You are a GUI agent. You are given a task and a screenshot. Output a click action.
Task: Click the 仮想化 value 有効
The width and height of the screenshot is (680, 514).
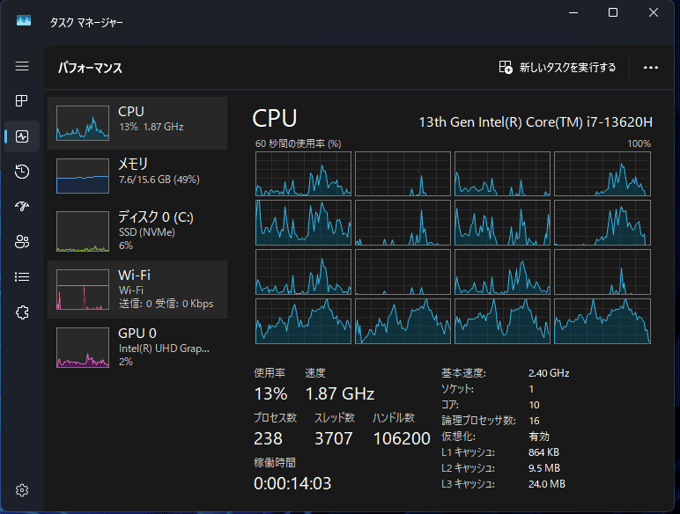(x=539, y=437)
